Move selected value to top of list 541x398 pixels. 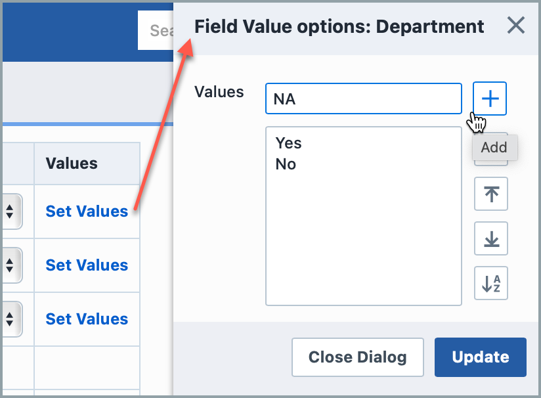tap(490, 194)
